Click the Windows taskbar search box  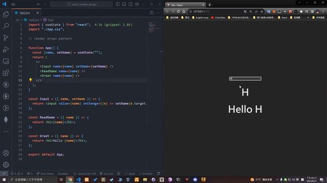pyautogui.click(x=33, y=179)
